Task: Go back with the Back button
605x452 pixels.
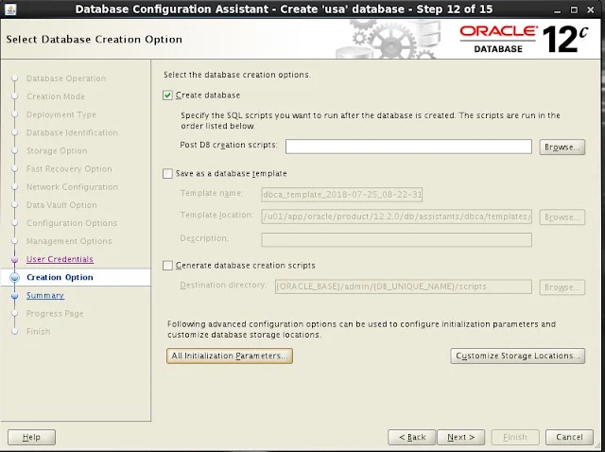Action: tap(412, 437)
